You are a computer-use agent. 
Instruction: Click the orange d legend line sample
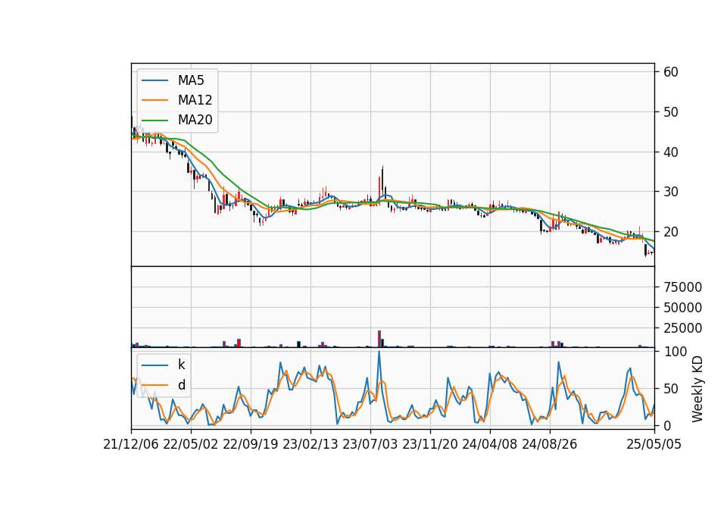point(154,385)
